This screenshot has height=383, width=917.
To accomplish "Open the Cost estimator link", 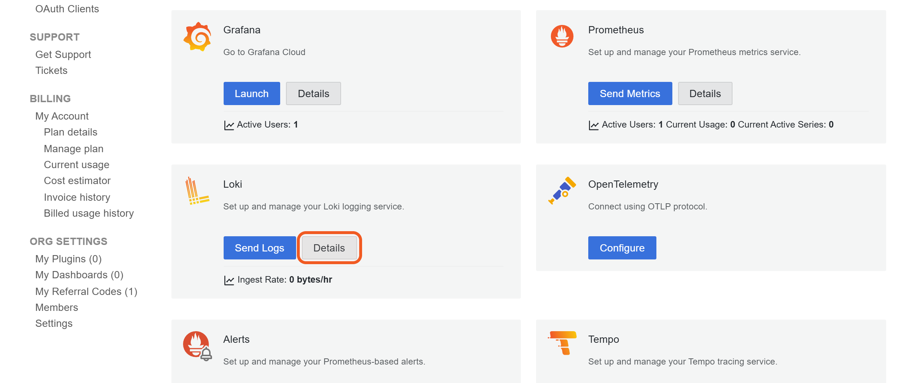I will 77,180.
